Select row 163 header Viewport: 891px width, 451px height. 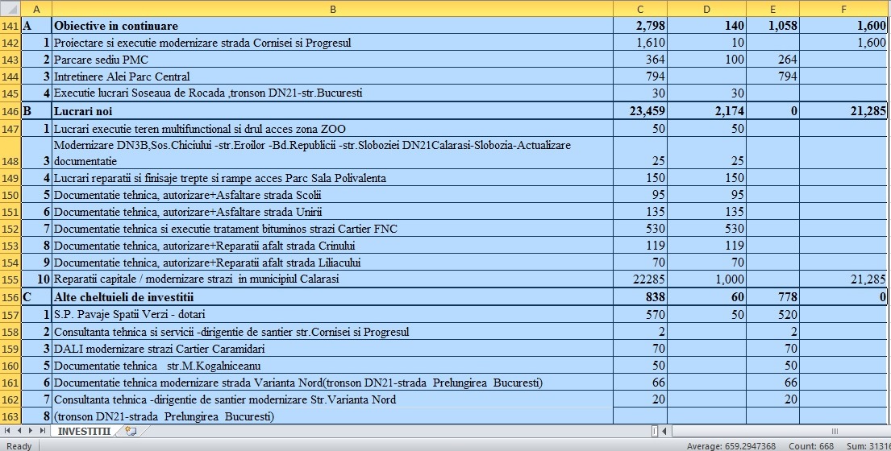coord(10,416)
